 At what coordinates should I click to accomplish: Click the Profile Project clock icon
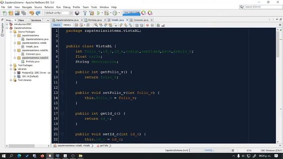(115, 13)
